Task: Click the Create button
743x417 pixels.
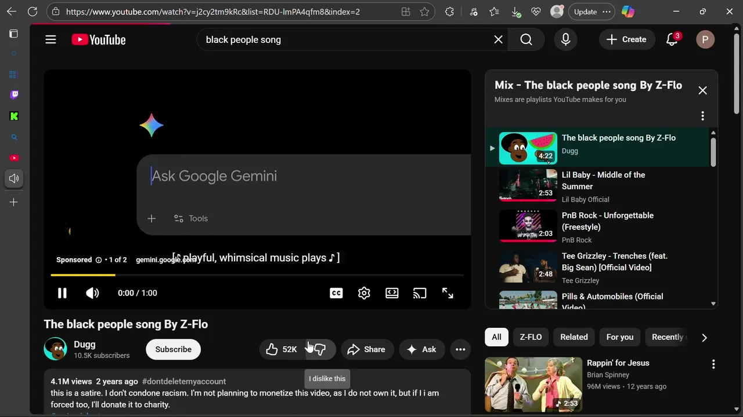Action: 626,39
